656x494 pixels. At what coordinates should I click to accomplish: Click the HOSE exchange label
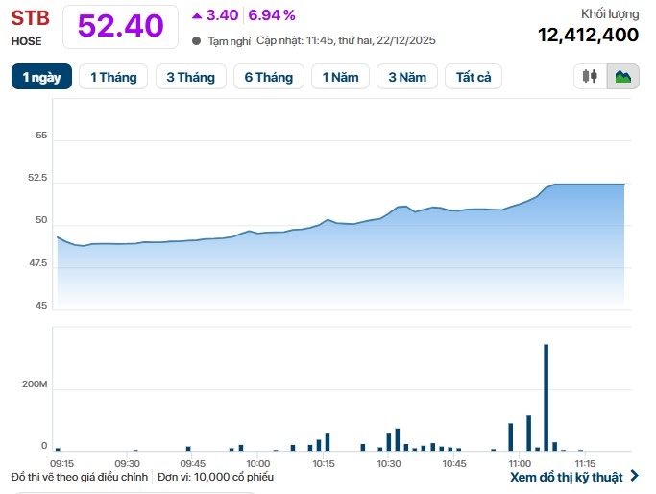click(x=26, y=41)
